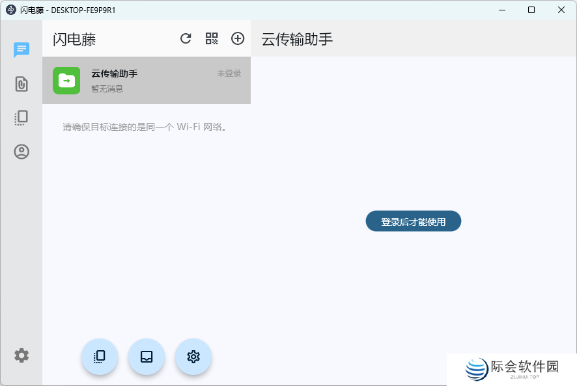The width and height of the screenshot is (577, 386).
Task: Open quick settings circular gear button
Action: coord(193,357)
